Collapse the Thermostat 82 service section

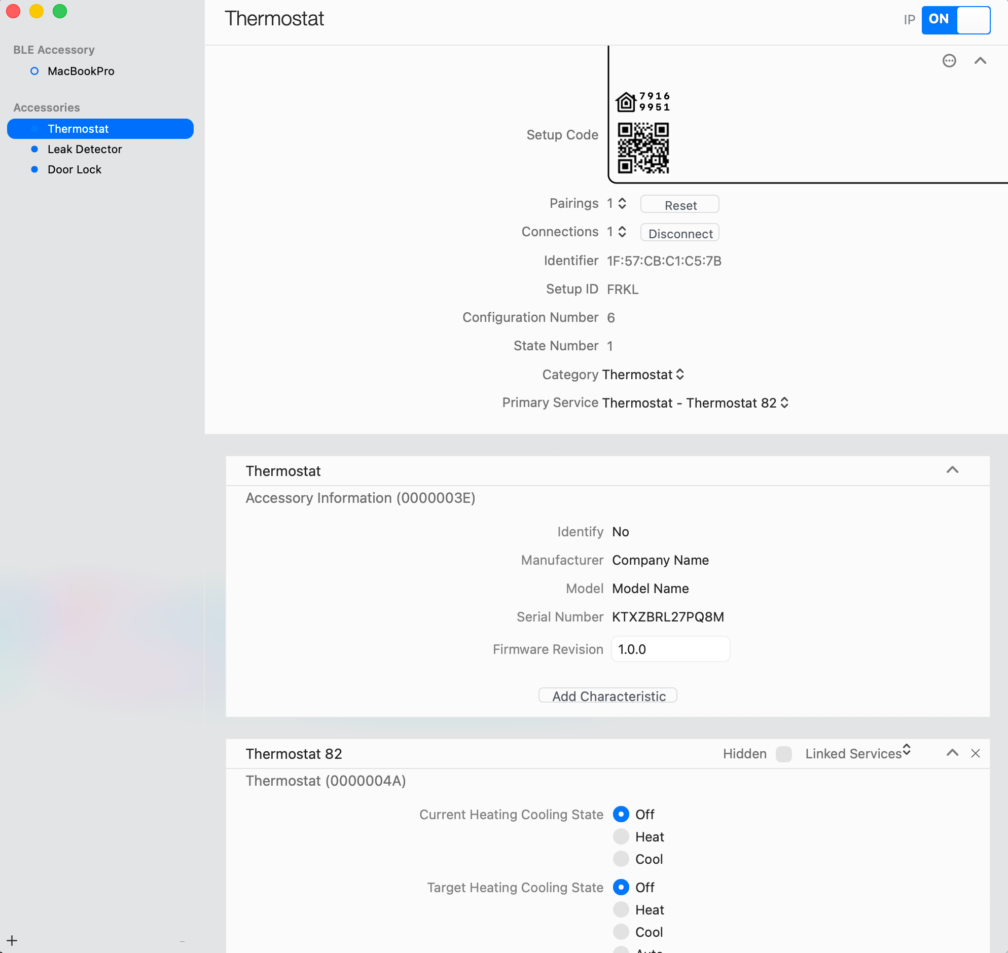[x=952, y=753]
